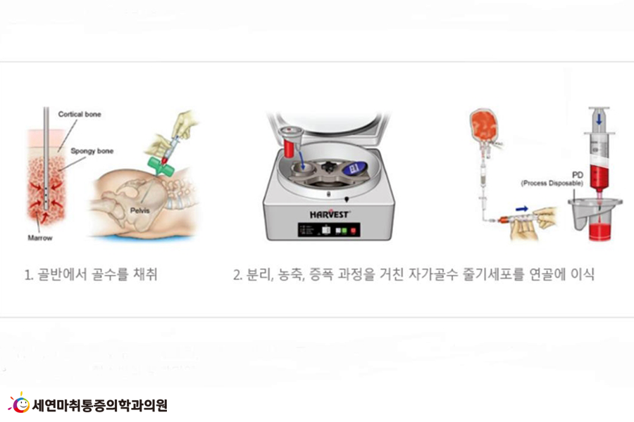Screen dimensions: 634x422
Task: Click caption 1. 골반에서 골수를 채취
Action: [91, 274]
